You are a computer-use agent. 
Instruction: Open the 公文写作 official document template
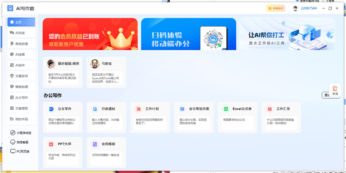[x=63, y=117]
